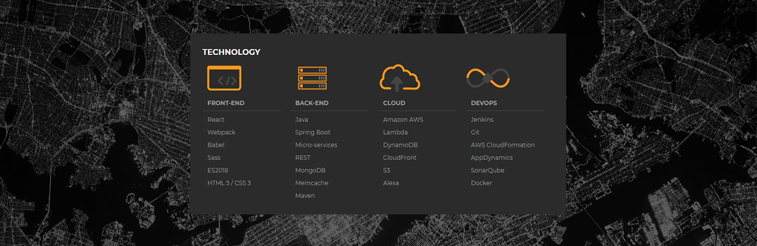The height and width of the screenshot is (246, 757).
Task: Click the Webpack entry
Action: click(221, 132)
